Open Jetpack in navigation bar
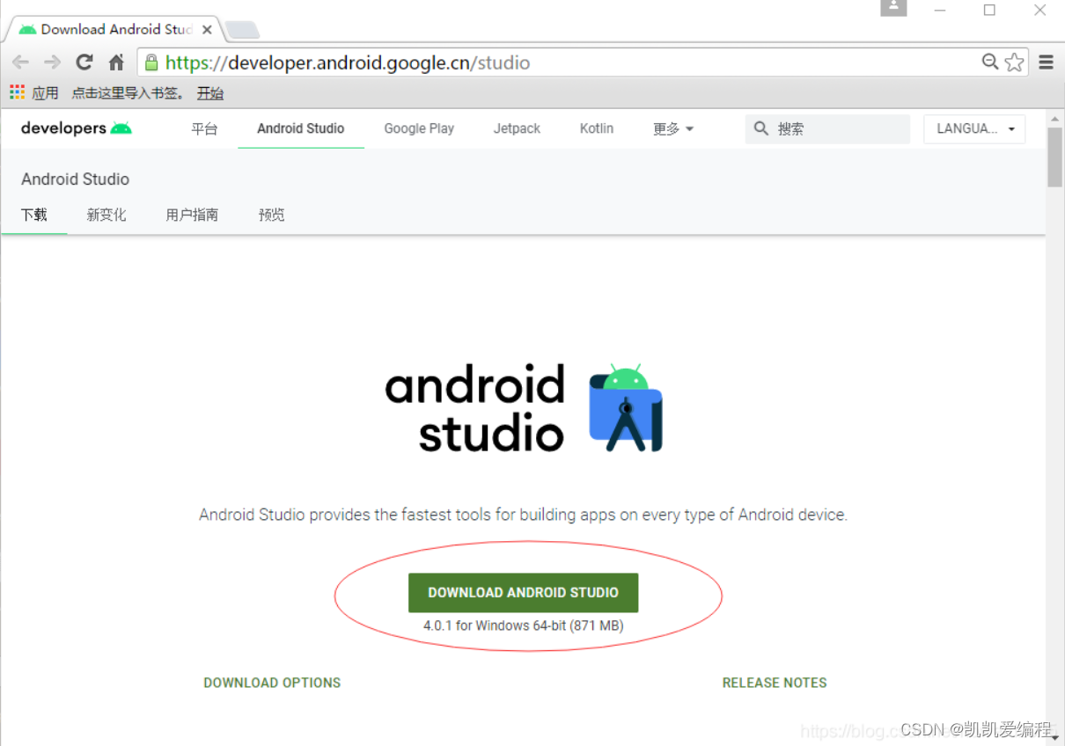The width and height of the screenshot is (1065, 746). pos(517,128)
